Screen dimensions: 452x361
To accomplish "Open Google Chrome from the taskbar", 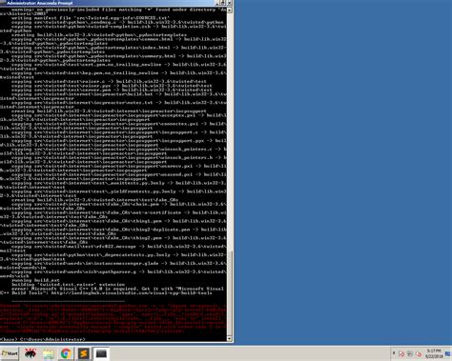I will coord(66,353).
